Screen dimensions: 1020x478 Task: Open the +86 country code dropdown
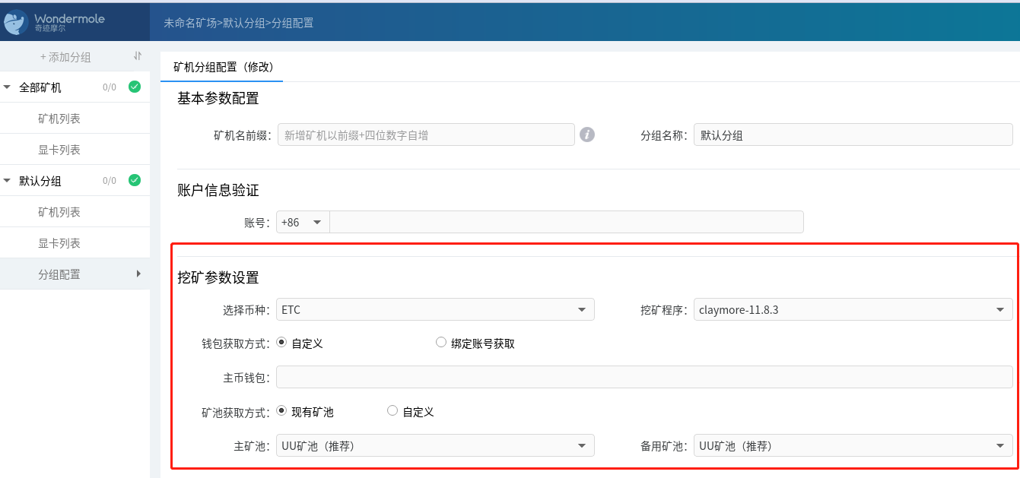pyautogui.click(x=303, y=221)
